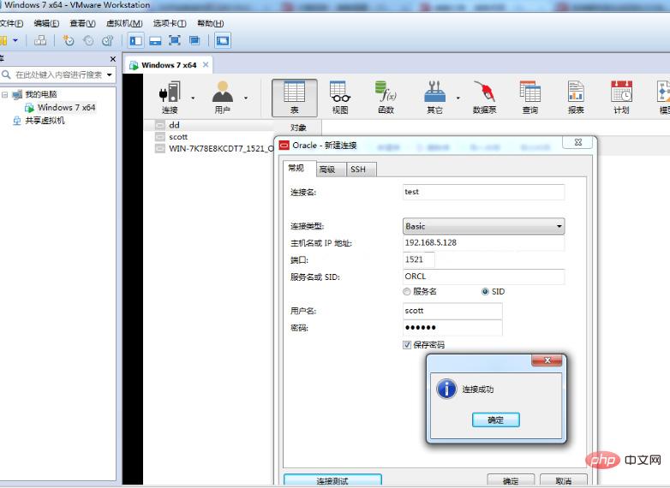Image resolution: width=670 pixels, height=488 pixels.
Task: Click the 端口 port field 1521
Action: click(x=419, y=259)
